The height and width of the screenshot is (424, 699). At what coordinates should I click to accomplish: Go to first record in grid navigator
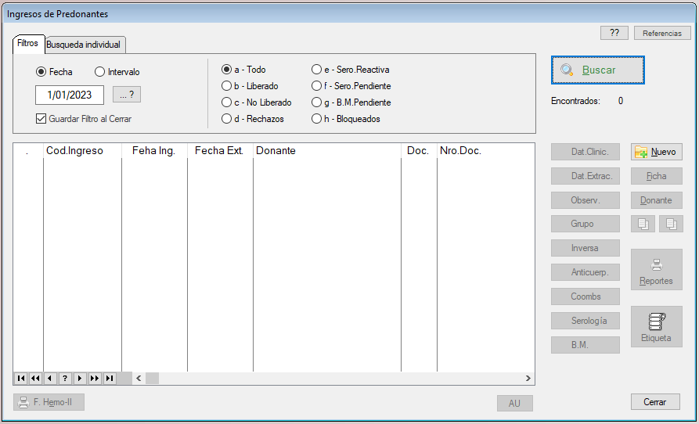click(x=20, y=379)
